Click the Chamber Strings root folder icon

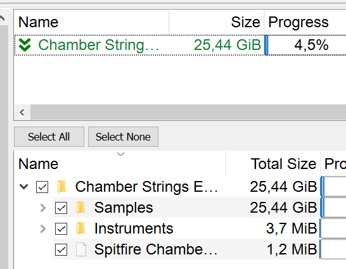coord(61,187)
